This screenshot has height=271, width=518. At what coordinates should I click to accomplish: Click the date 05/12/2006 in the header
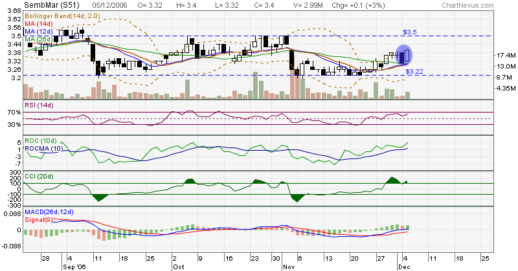(x=109, y=5)
